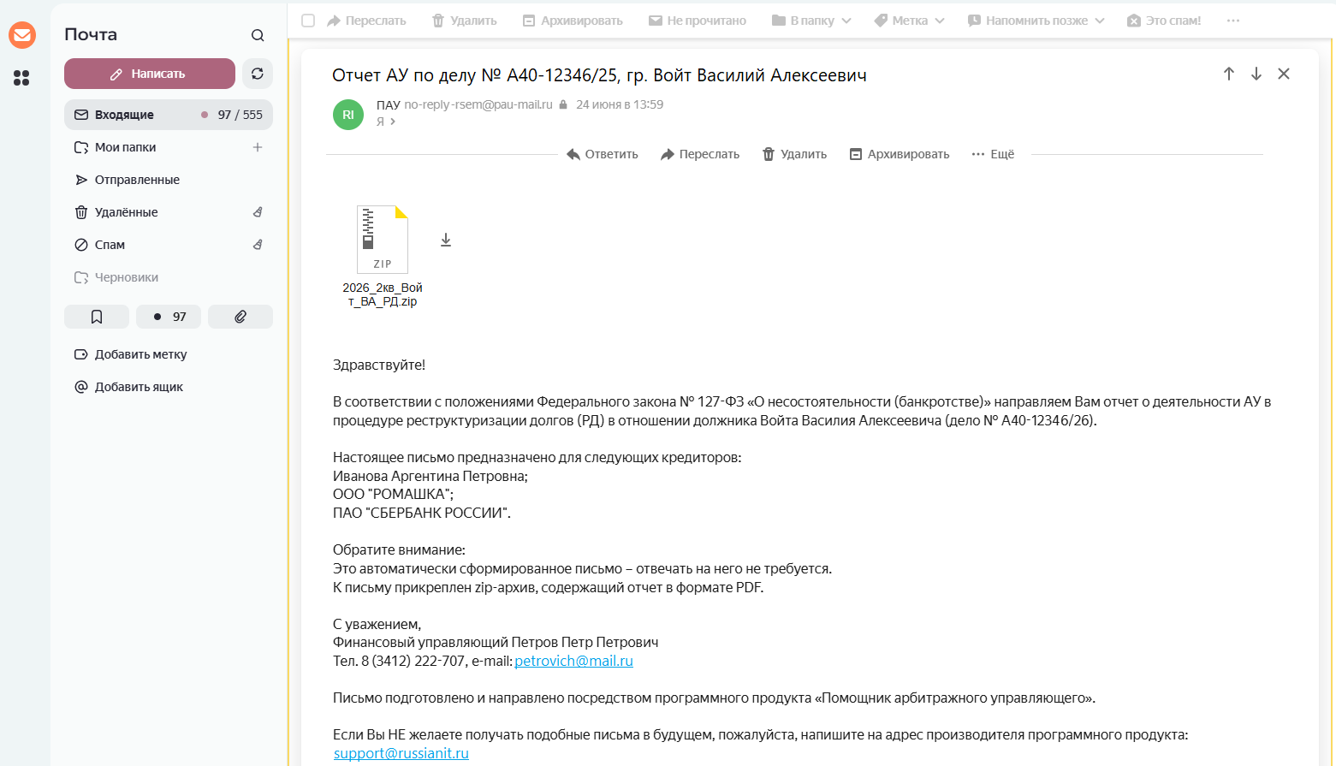This screenshot has height=766, width=1336.
Task: Tick the select message checkbox in toolbar
Action: click(x=308, y=21)
